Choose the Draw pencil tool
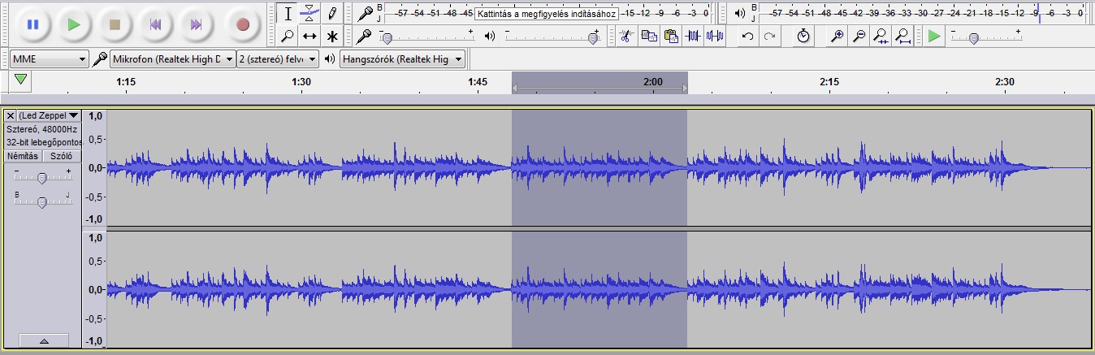 click(332, 13)
